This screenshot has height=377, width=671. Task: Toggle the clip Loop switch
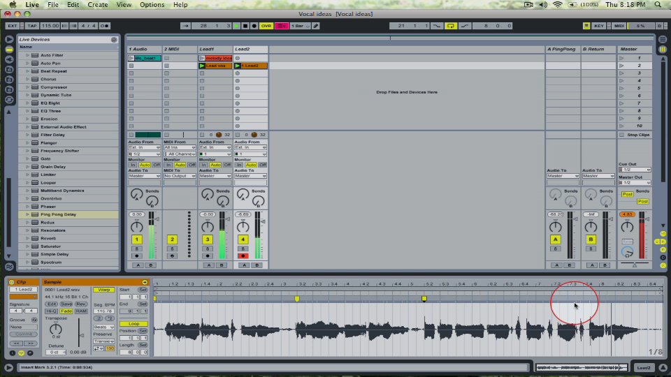134,323
